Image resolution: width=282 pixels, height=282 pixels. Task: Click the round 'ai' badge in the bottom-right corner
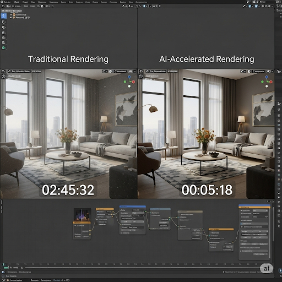[x=267, y=268]
